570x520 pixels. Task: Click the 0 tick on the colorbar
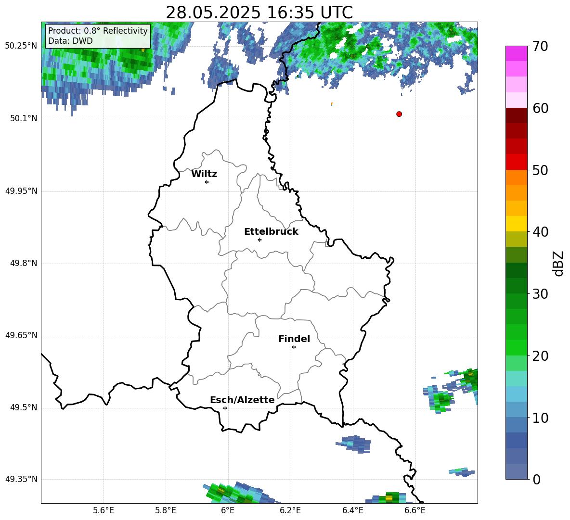536,480
